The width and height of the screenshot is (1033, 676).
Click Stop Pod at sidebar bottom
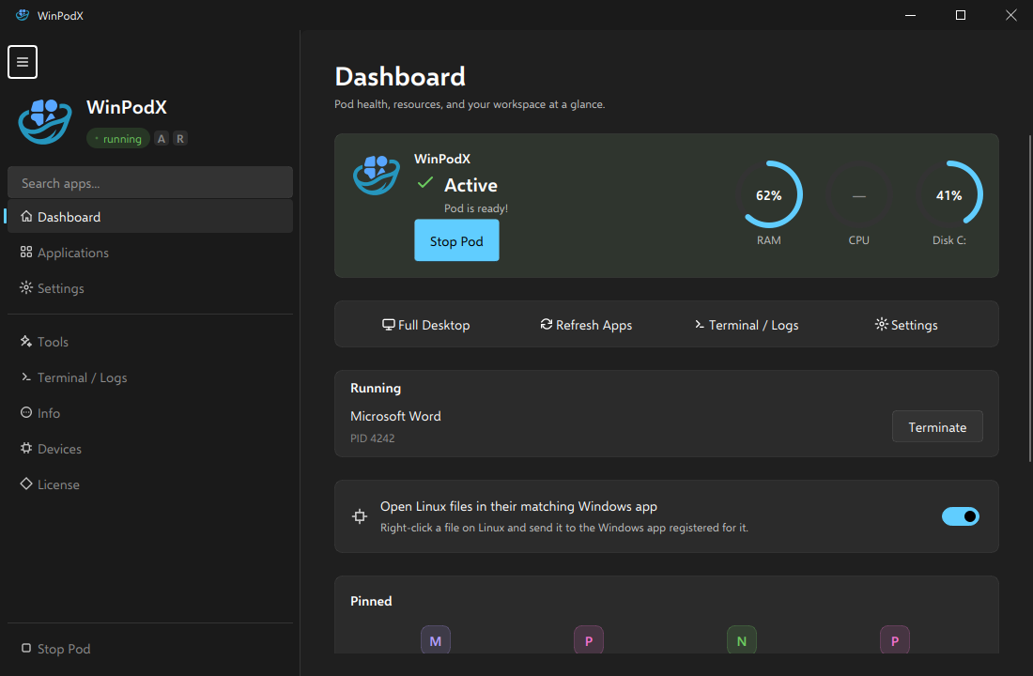150,649
